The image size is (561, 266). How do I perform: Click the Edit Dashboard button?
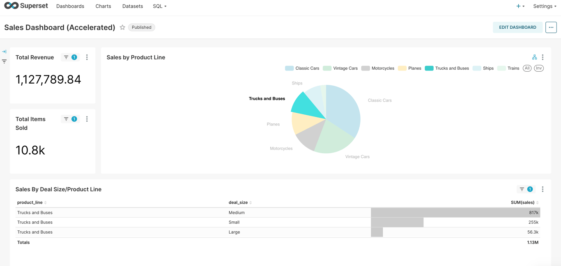coord(517,27)
